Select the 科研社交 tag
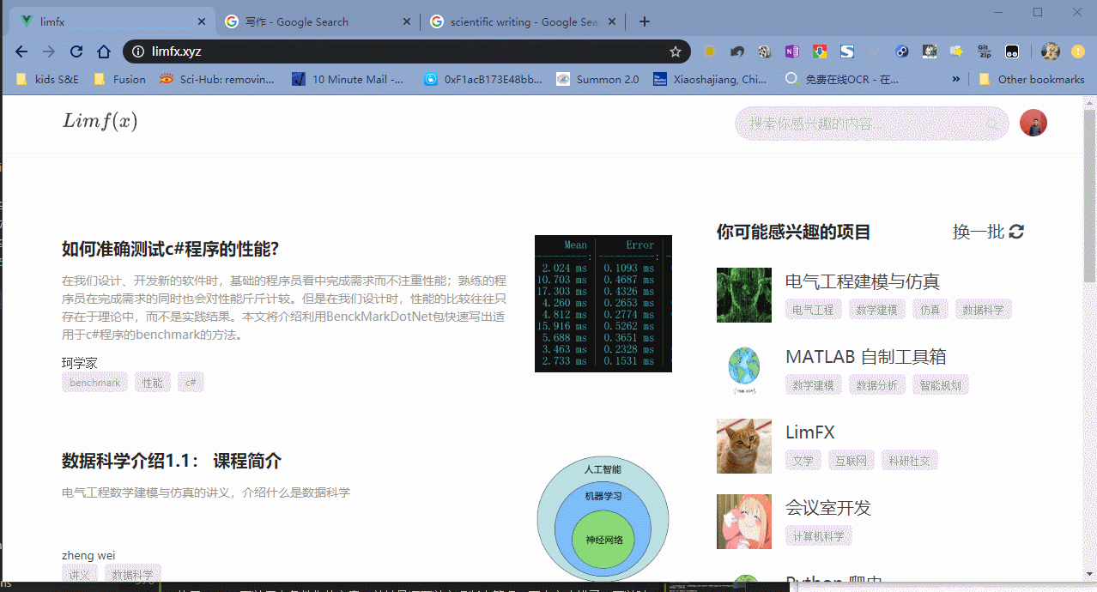This screenshot has width=1097, height=592. tap(910, 461)
